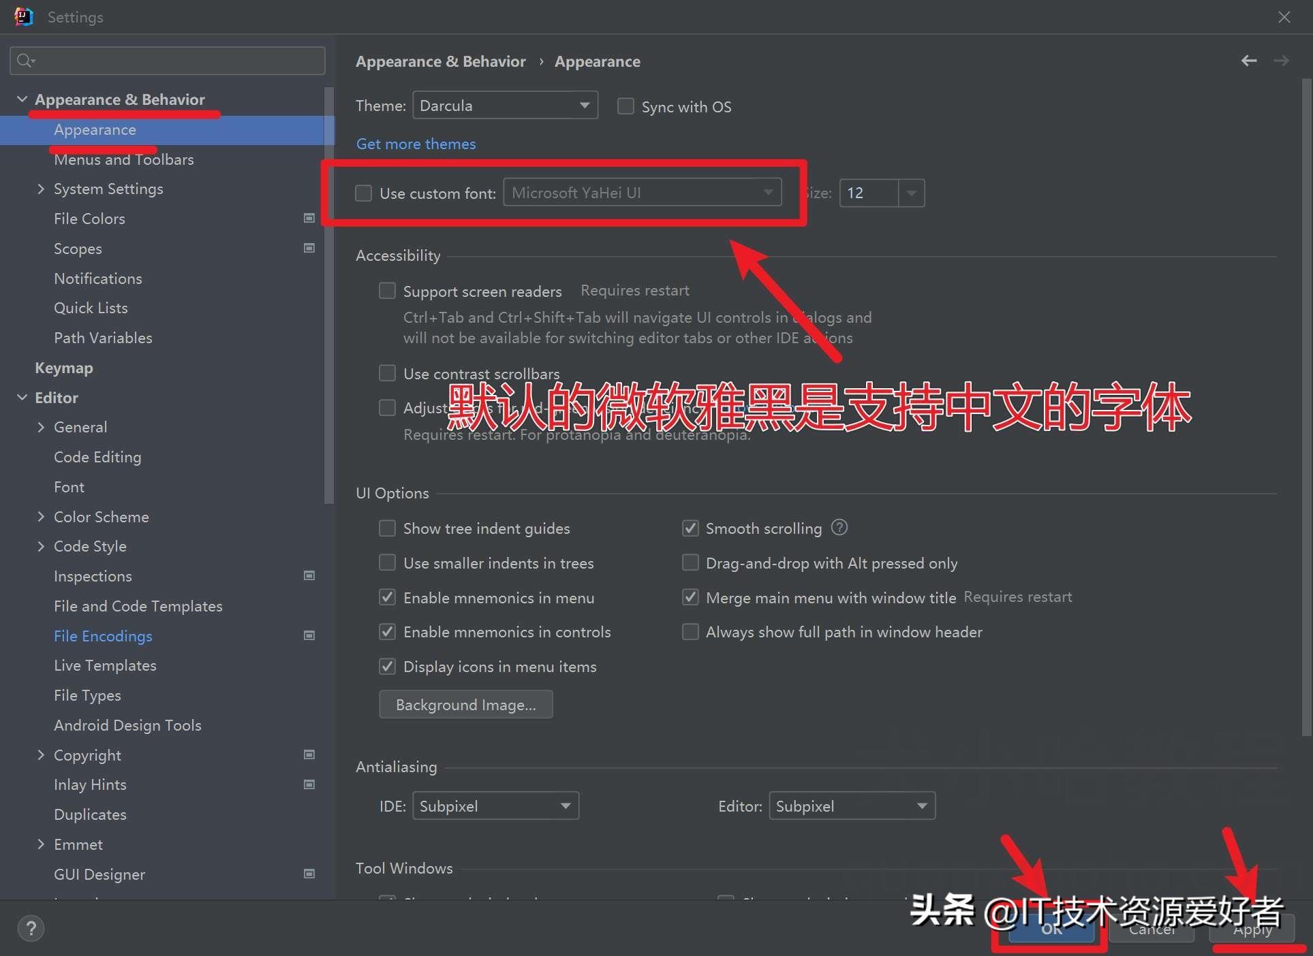The width and height of the screenshot is (1313, 956).
Task: Expand the Color Scheme node
Action: click(41, 517)
